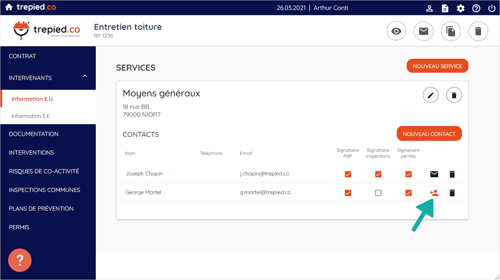The image size is (500, 280).
Task: Open the settings gear icon
Action: [x=461, y=8]
